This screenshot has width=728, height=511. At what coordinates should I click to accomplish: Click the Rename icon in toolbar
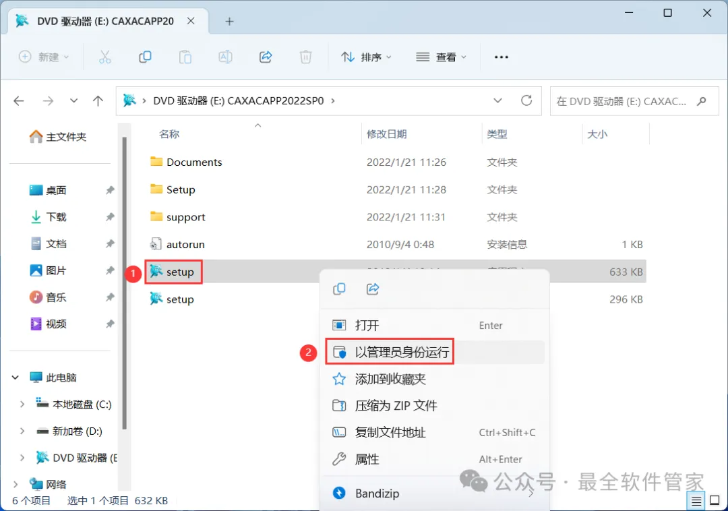[225, 57]
